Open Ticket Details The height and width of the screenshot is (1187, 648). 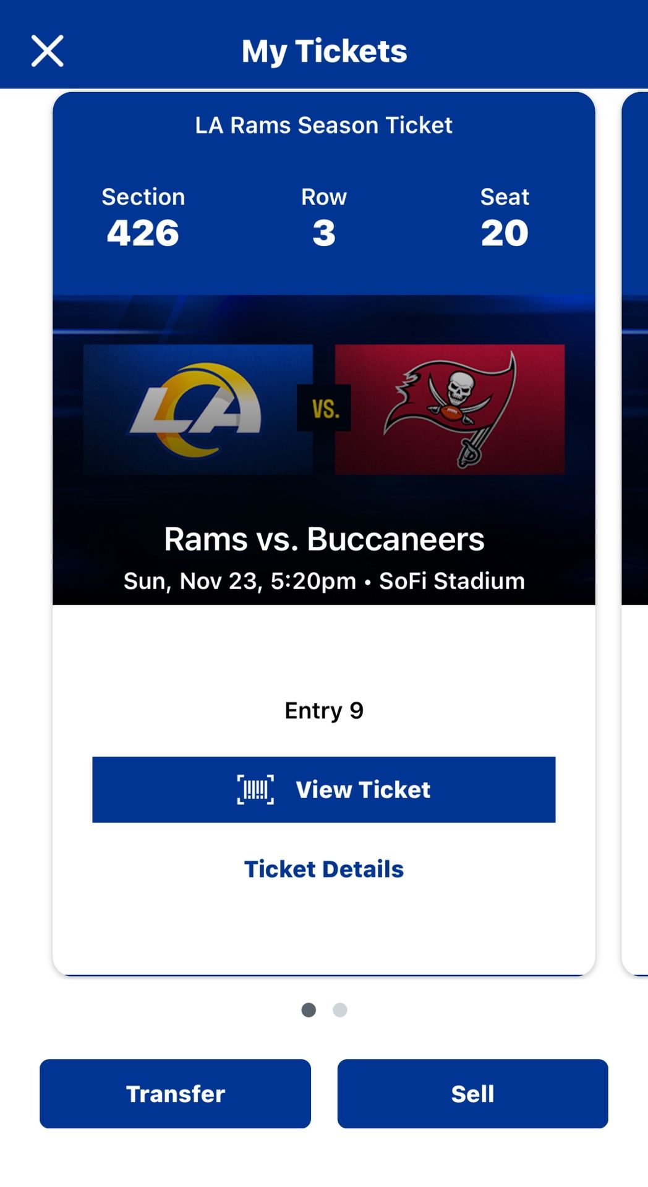pyautogui.click(x=324, y=869)
